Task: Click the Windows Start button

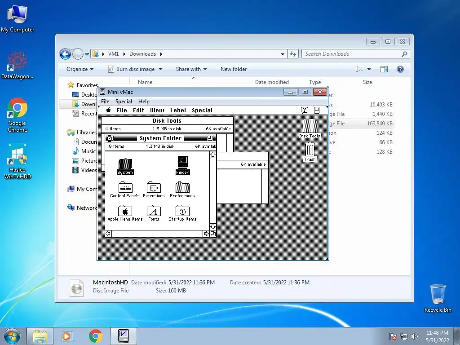Action: point(12,336)
